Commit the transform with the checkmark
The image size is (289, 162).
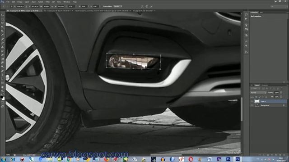(x=151, y=6)
